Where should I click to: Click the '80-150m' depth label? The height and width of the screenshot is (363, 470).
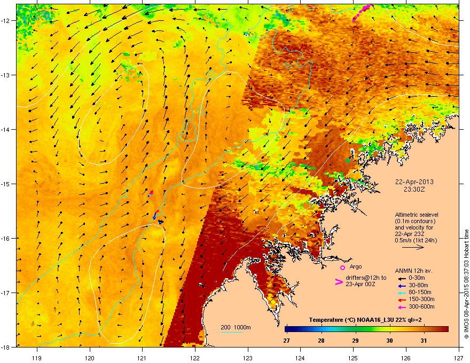tap(420, 292)
